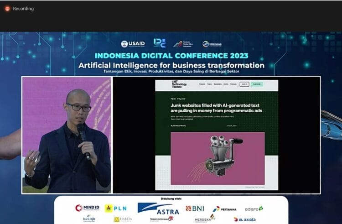Click the IDC logo in header

160,43
